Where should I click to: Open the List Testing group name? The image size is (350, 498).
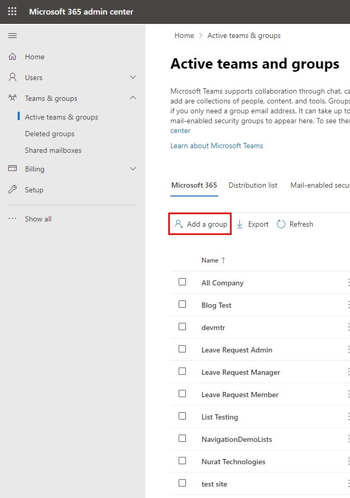pos(220,417)
